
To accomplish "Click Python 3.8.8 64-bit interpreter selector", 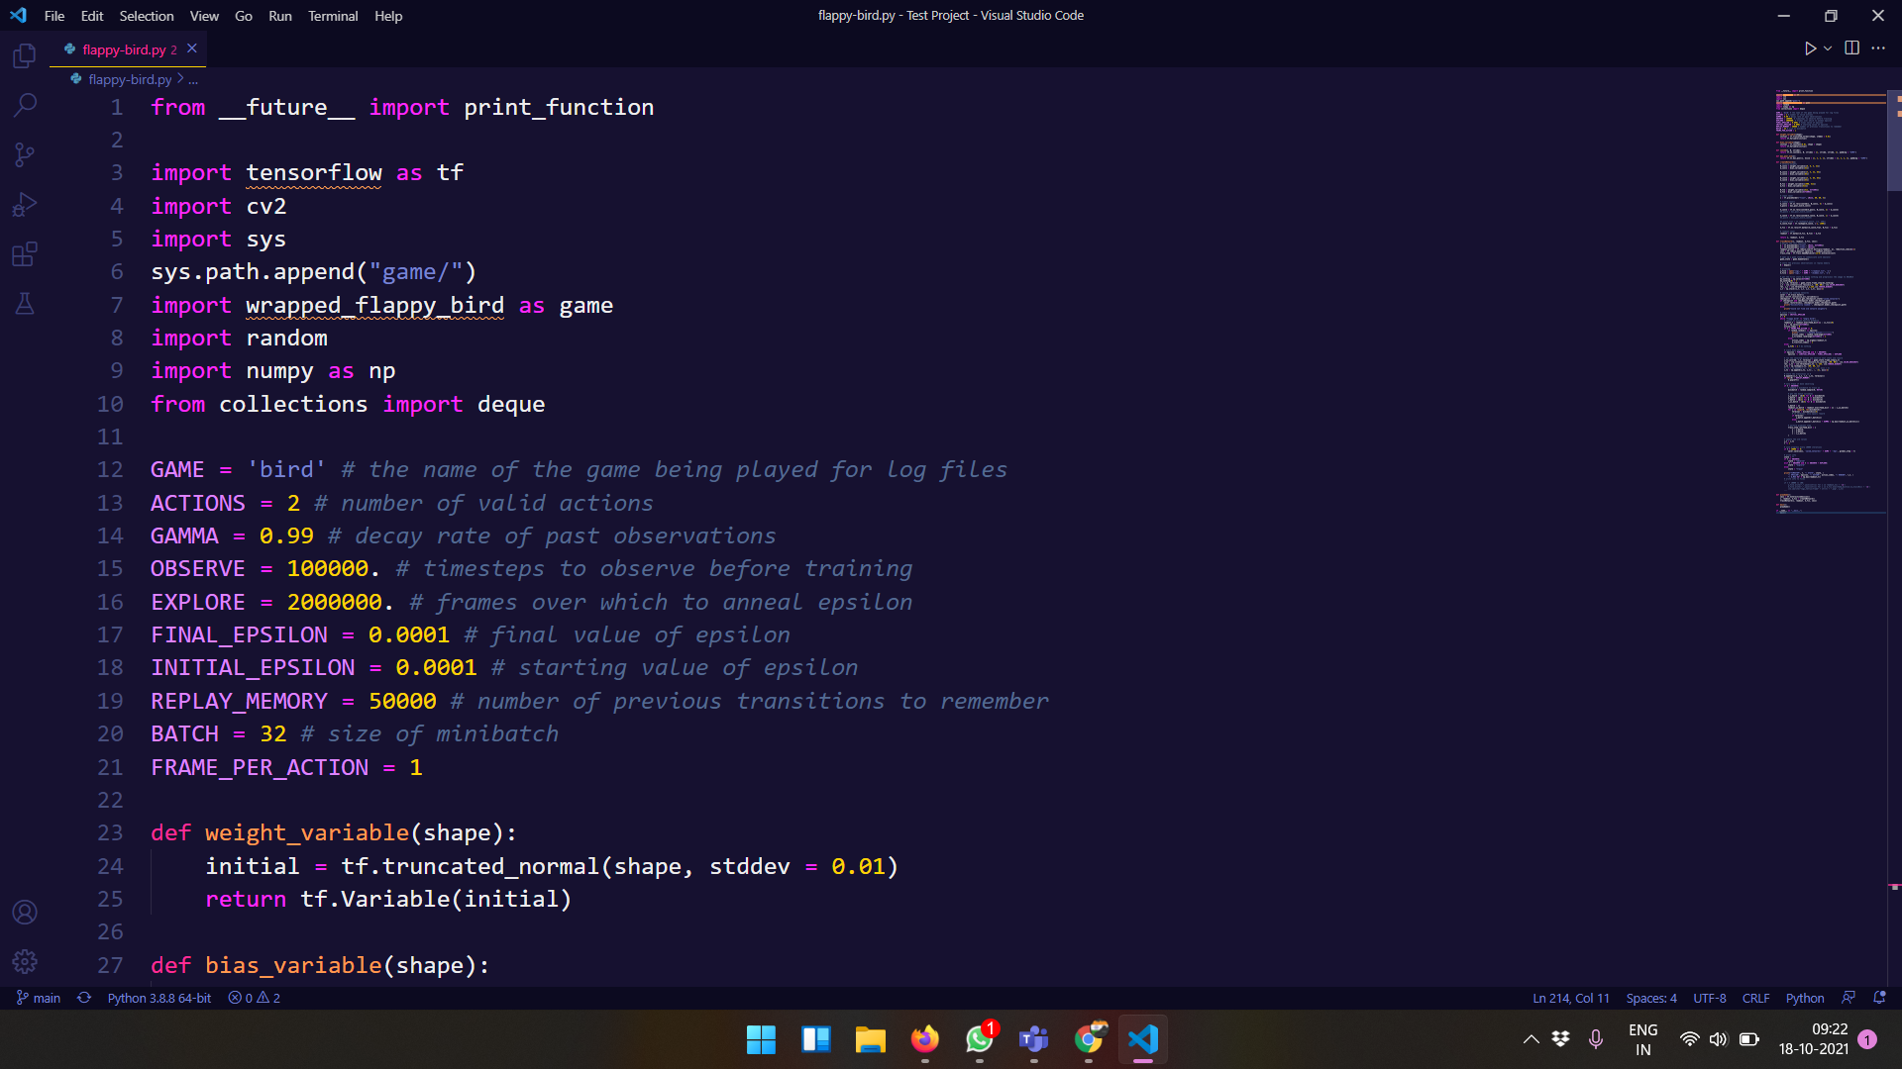I will (158, 998).
